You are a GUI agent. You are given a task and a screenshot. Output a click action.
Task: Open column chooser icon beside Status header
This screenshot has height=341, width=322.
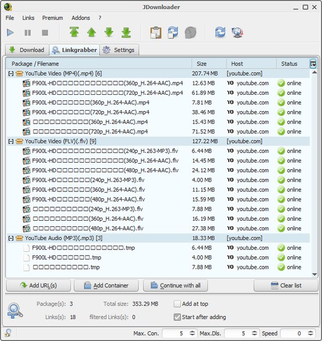coord(313,64)
